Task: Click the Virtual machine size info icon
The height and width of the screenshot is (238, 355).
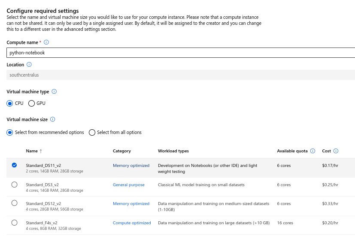Action: (53, 119)
